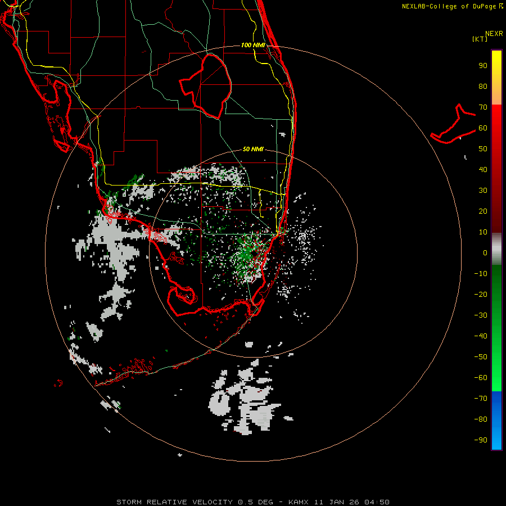Click the -10 value on the velocity scale
Viewport: 506px width, 506px height.
tap(481, 274)
